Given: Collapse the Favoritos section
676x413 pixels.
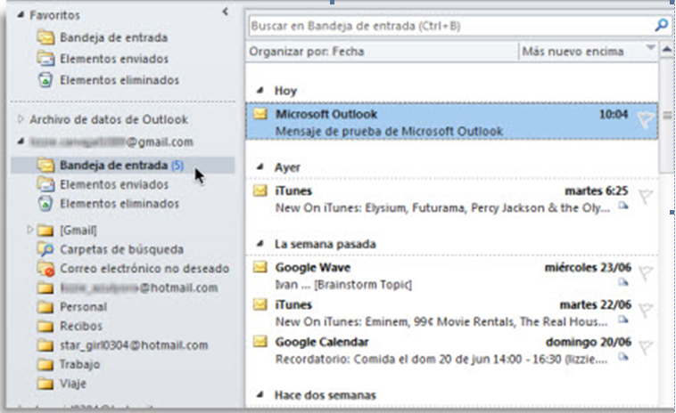Looking at the screenshot, I should pyautogui.click(x=21, y=15).
